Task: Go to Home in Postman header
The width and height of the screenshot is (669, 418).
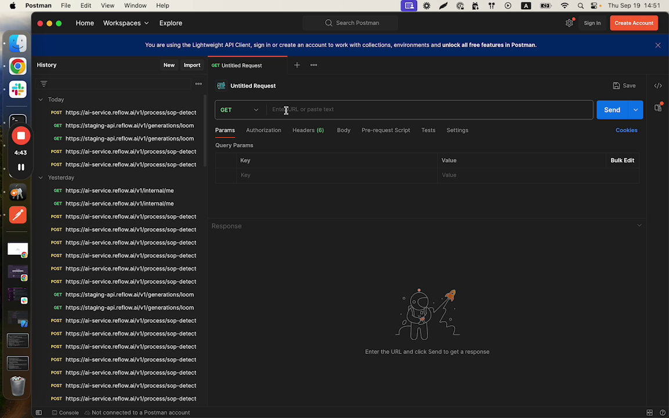Action: pos(84,23)
